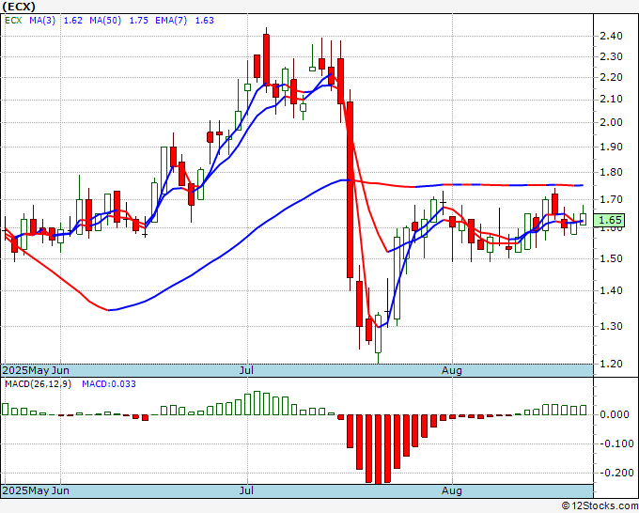Click the 1.80 price axis label
639x513 pixels.
point(612,172)
